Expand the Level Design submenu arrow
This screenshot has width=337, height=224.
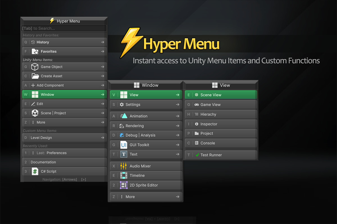103,138
